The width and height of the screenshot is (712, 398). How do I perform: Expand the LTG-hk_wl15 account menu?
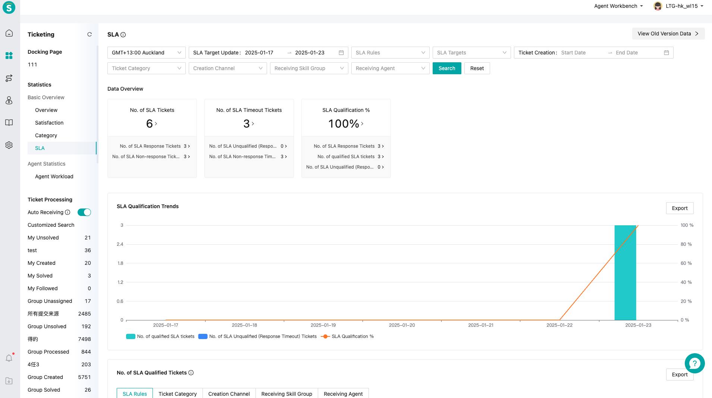tap(684, 6)
